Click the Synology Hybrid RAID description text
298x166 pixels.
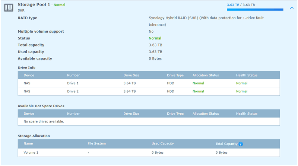(x=206, y=21)
